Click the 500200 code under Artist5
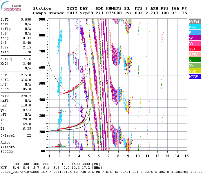 click(7, 152)
